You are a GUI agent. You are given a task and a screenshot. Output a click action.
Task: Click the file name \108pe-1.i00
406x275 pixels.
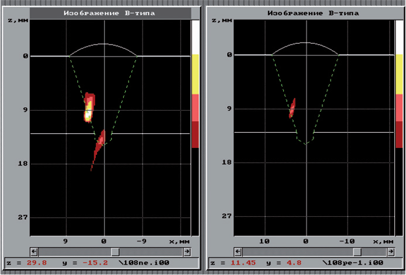(x=342, y=263)
